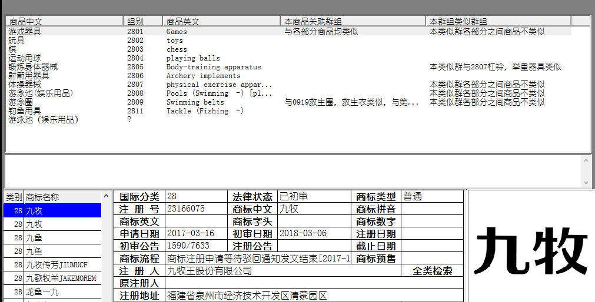This screenshot has width=595, height=302.
Task: Select the second 九牧 trademark row
Action: [52, 224]
